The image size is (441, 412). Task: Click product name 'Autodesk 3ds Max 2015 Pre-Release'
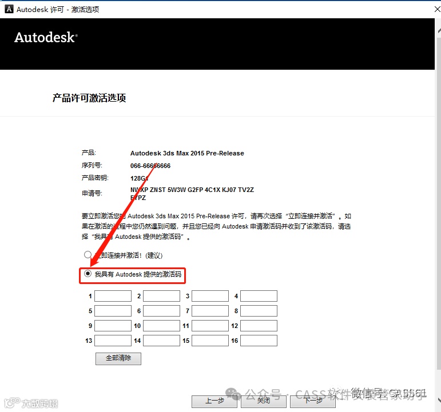click(187, 153)
